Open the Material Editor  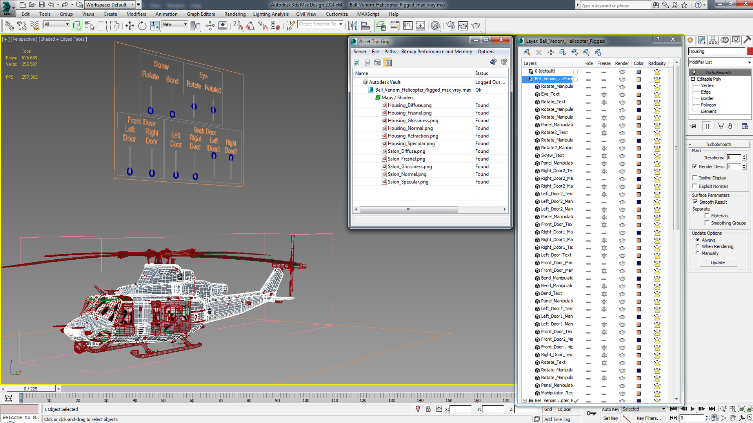pyautogui.click(x=435, y=26)
